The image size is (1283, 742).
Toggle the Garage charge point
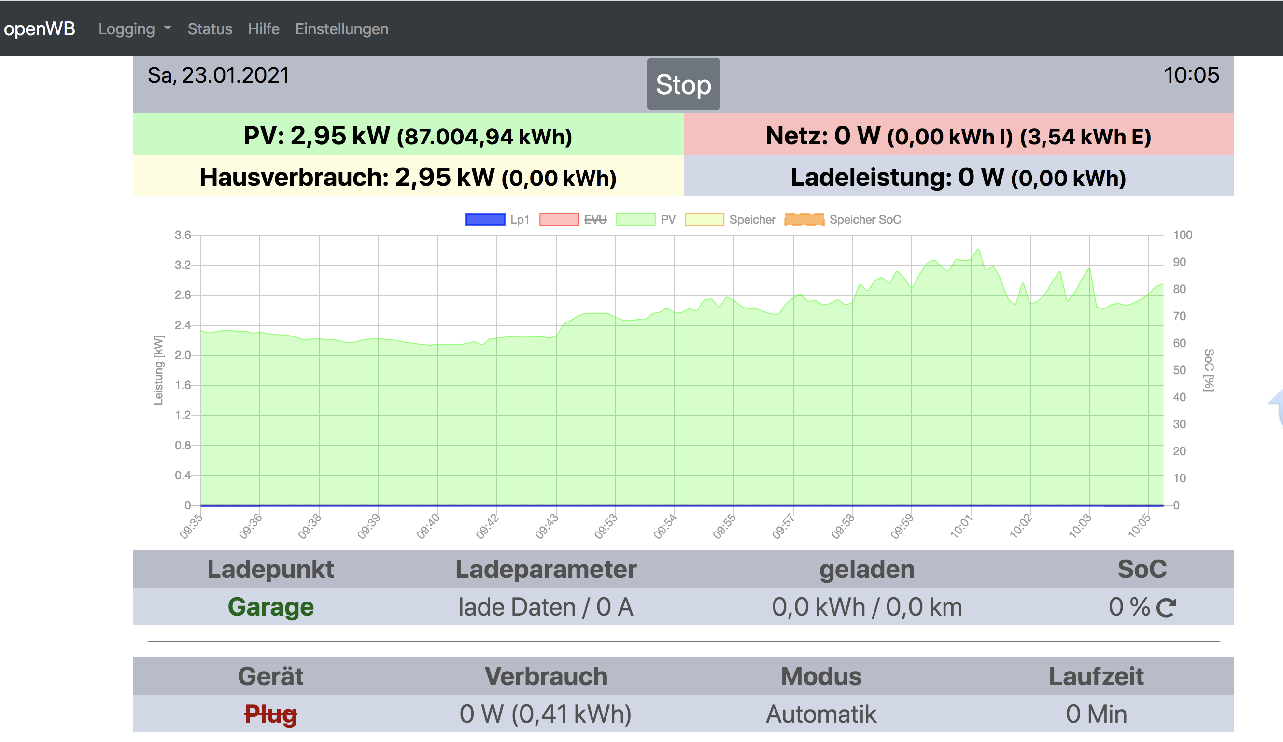270,607
